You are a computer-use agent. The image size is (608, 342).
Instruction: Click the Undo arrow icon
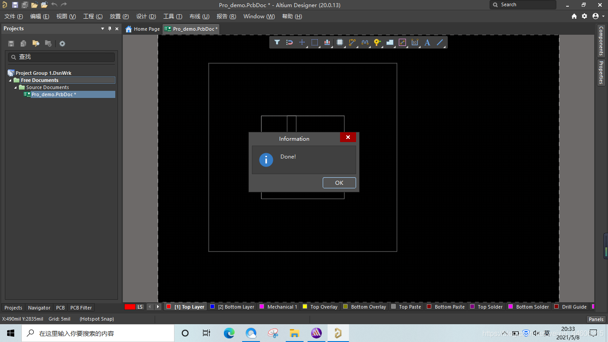pos(54,5)
